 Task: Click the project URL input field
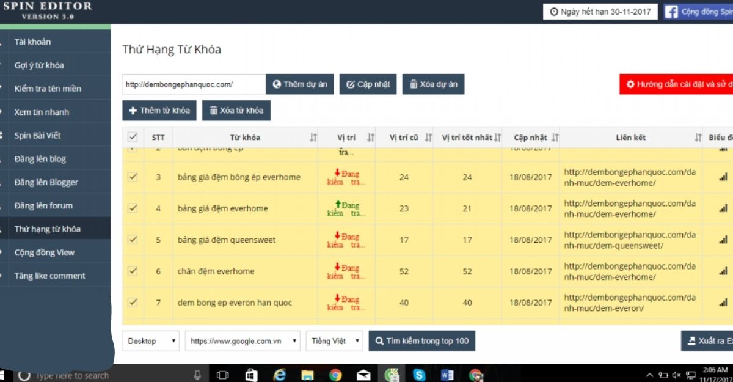tap(194, 84)
